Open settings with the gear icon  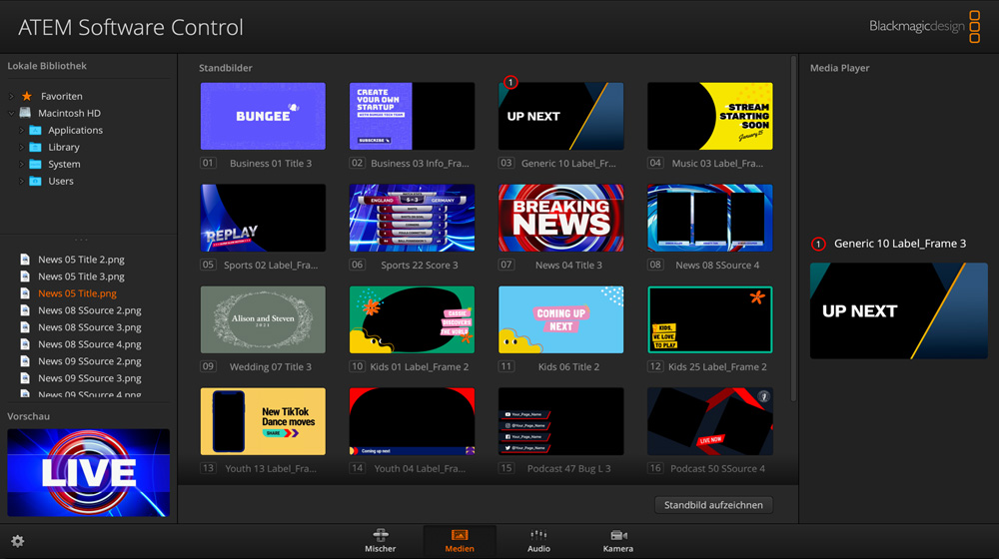coord(17,541)
